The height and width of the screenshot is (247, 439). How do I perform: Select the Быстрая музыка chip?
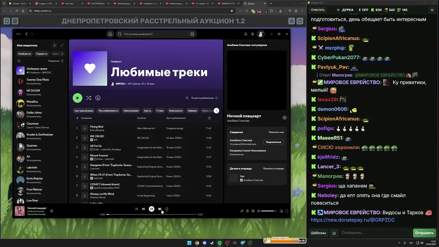(84, 110)
